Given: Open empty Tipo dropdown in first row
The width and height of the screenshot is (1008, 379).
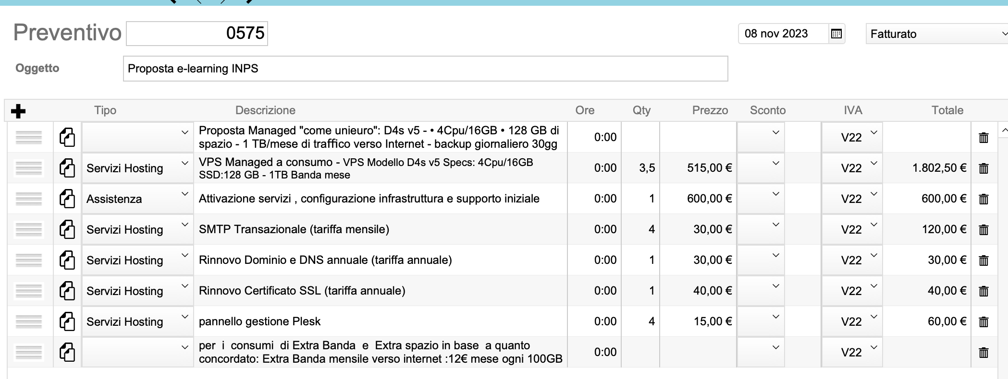Looking at the screenshot, I should pos(137,137).
